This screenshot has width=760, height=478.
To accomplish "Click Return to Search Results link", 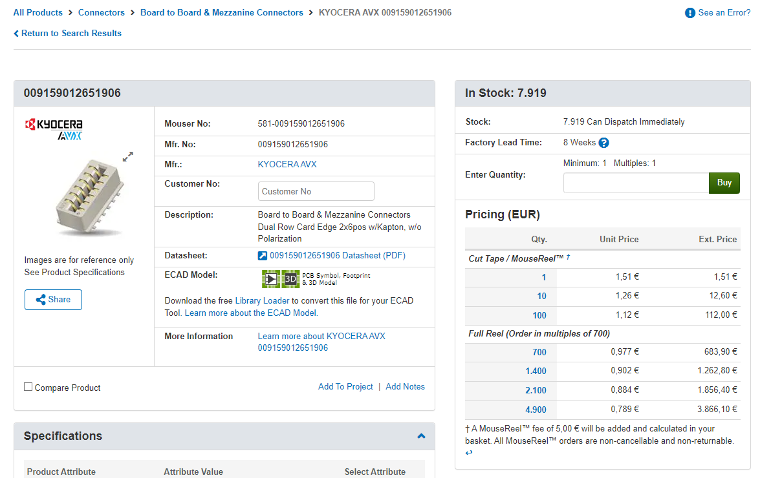I will [x=71, y=34].
